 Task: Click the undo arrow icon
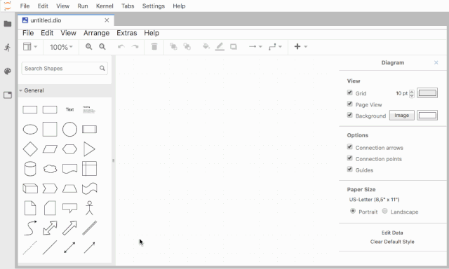click(121, 47)
